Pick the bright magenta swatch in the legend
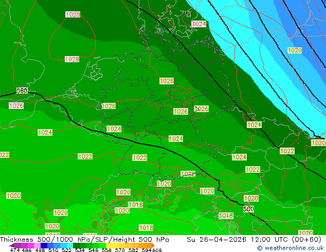 [x=30, y=245]
